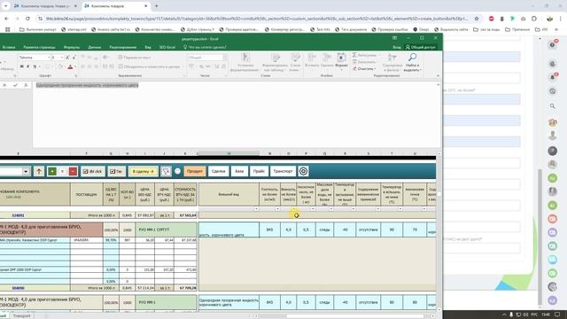Click inside the Excel formula bar text
The width and height of the screenshot is (567, 319).
(x=87, y=85)
